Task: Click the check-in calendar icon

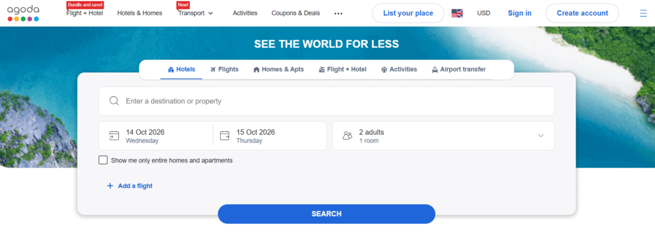Action: [114, 136]
